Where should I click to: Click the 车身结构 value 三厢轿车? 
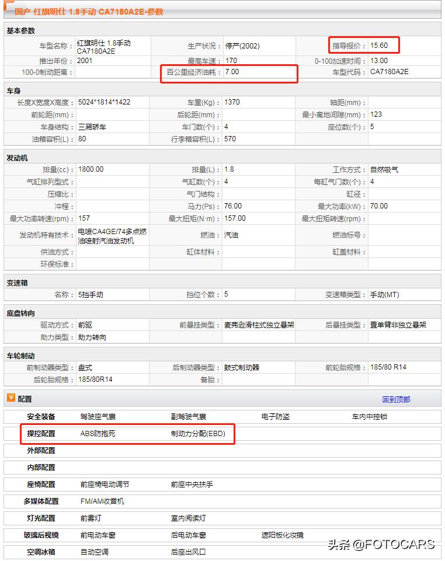[92, 127]
